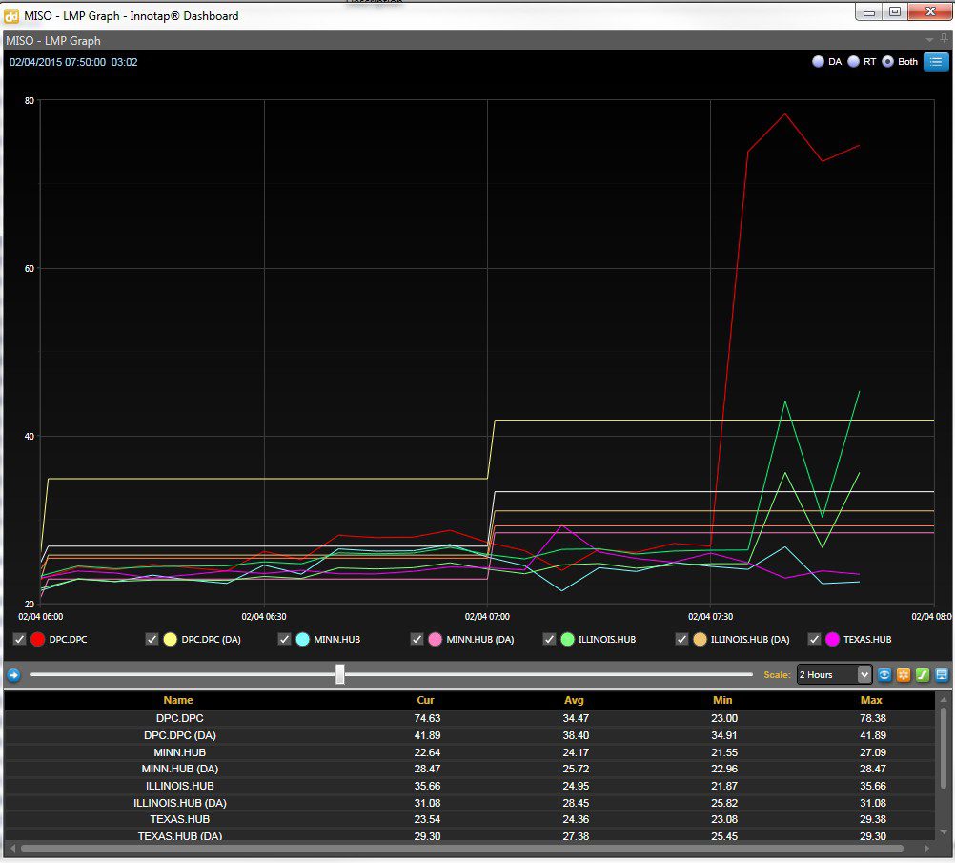Click the blue arrow play icon by the slider

point(13,675)
